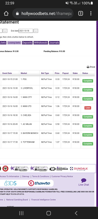Select the Deposits filter

[27, 43]
